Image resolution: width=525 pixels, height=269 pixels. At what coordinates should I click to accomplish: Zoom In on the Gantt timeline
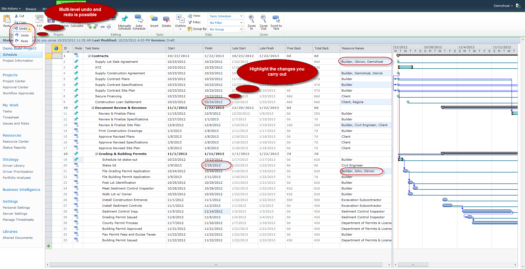click(251, 22)
